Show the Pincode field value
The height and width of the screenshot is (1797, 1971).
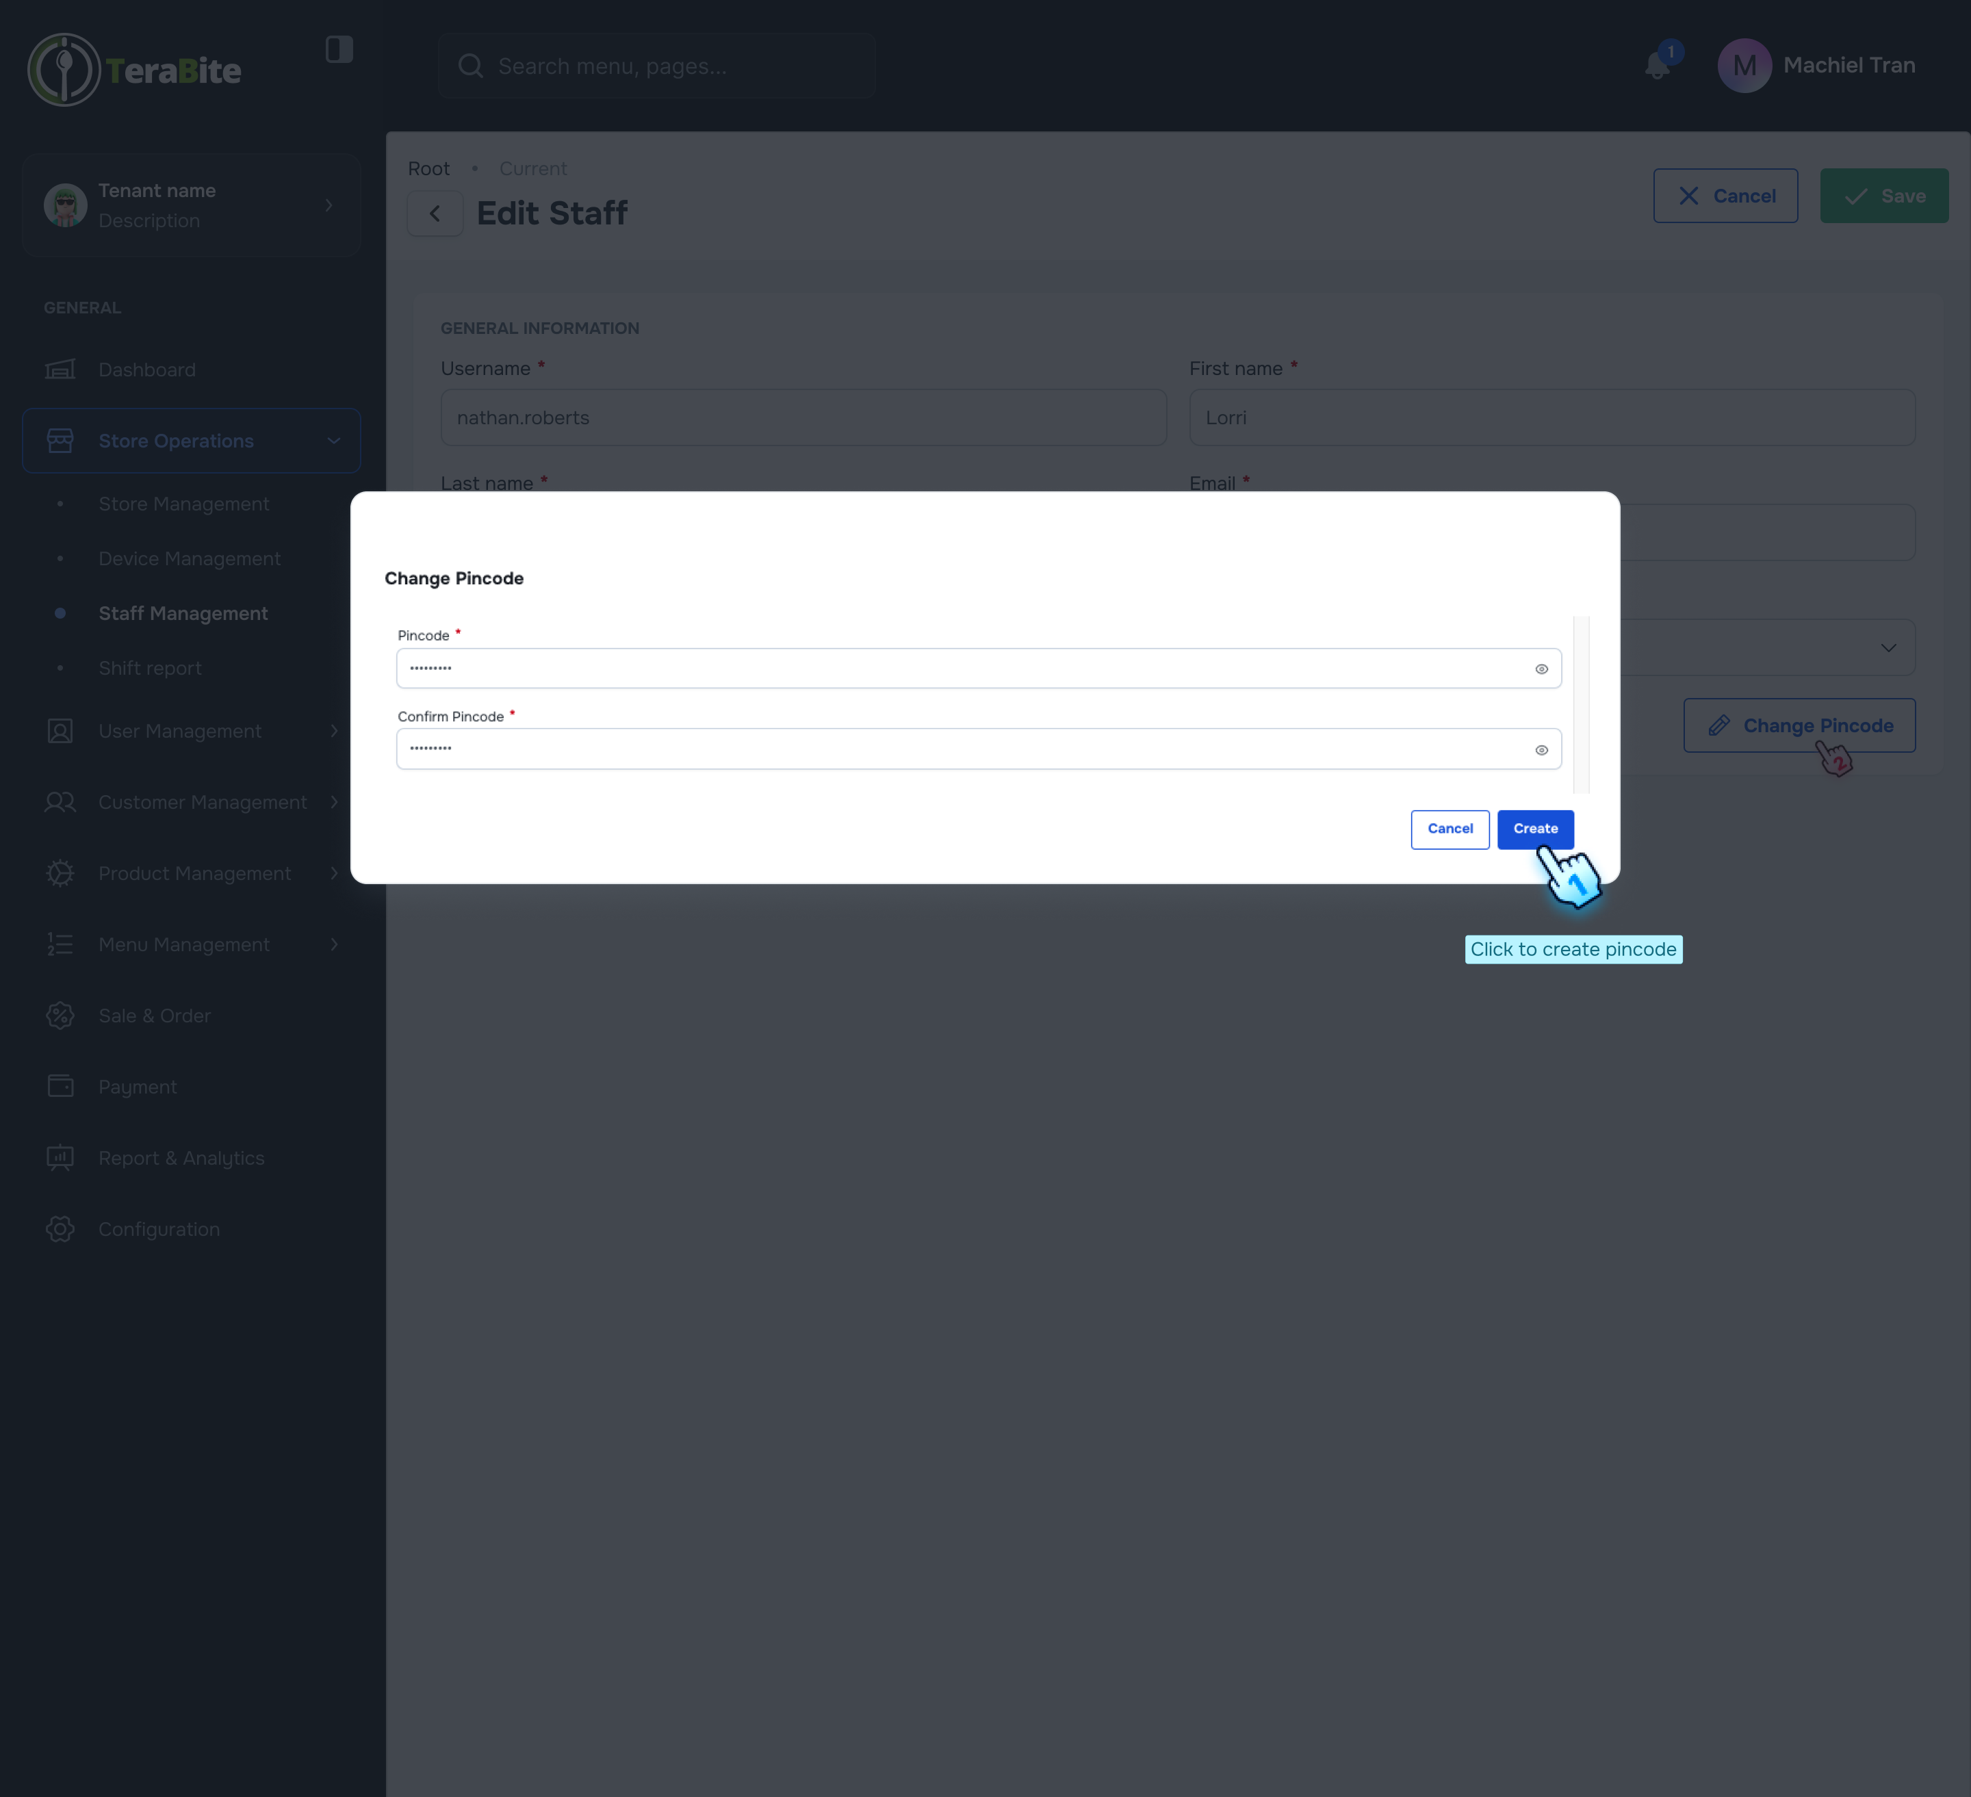tap(1541, 669)
